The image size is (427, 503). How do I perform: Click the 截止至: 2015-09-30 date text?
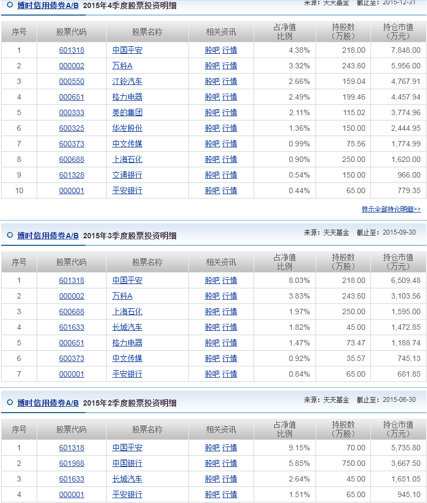click(x=386, y=232)
